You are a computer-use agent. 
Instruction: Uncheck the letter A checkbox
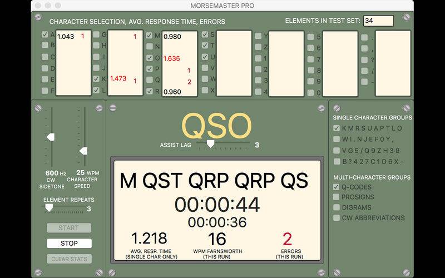coord(45,34)
